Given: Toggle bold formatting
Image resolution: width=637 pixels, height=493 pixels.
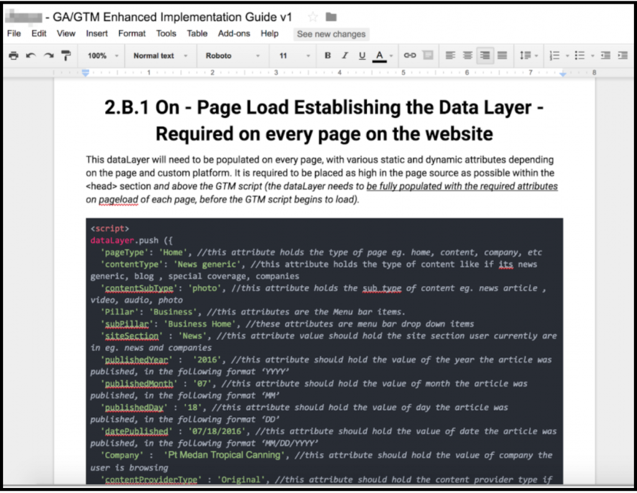Looking at the screenshot, I should 328,56.
